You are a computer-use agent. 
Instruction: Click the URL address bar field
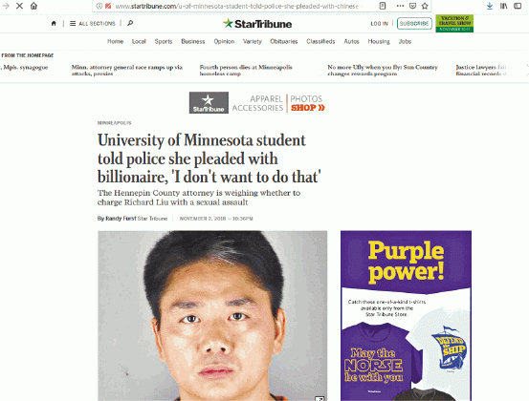pos(238,6)
